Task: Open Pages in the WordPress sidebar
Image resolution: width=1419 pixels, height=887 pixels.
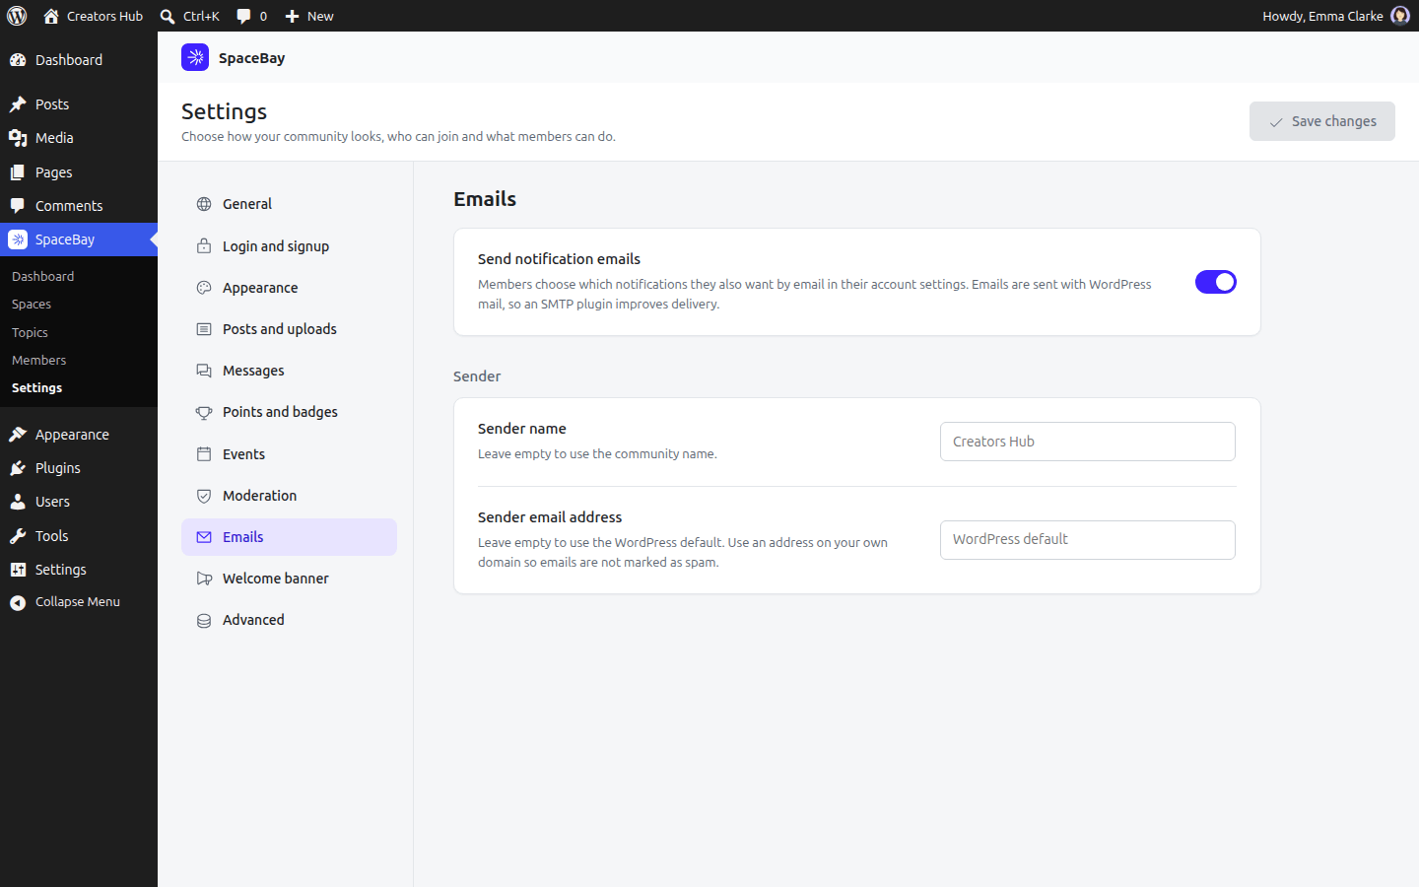Action: tap(79, 172)
